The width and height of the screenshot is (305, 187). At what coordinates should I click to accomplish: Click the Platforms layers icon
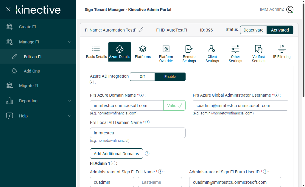point(143,49)
